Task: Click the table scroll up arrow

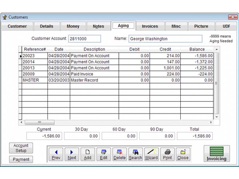Action: tap(217, 50)
